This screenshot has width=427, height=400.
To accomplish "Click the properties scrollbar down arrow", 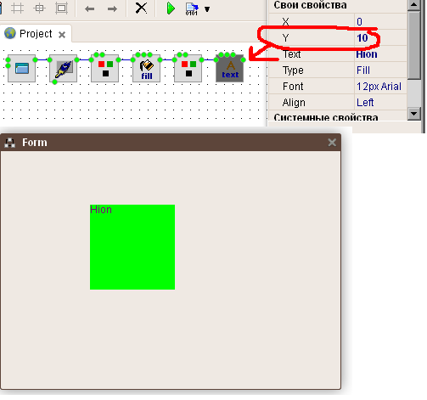I will pos(414,114).
